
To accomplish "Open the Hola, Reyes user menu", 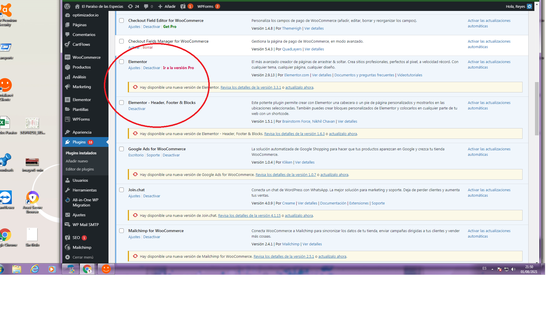I will 519,6.
